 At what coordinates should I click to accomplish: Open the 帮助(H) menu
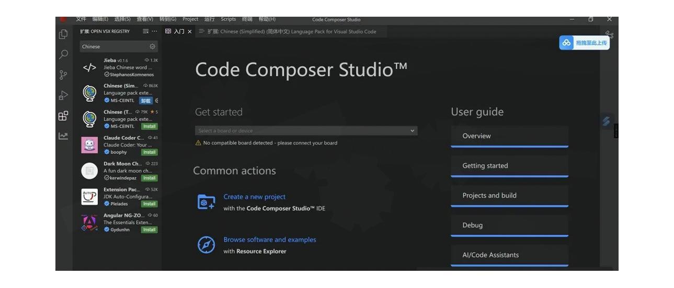point(267,19)
